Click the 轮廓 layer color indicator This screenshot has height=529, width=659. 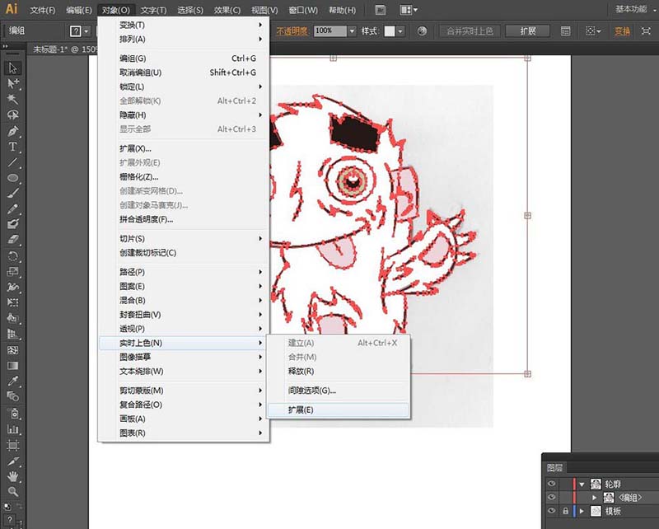pyautogui.click(x=574, y=484)
